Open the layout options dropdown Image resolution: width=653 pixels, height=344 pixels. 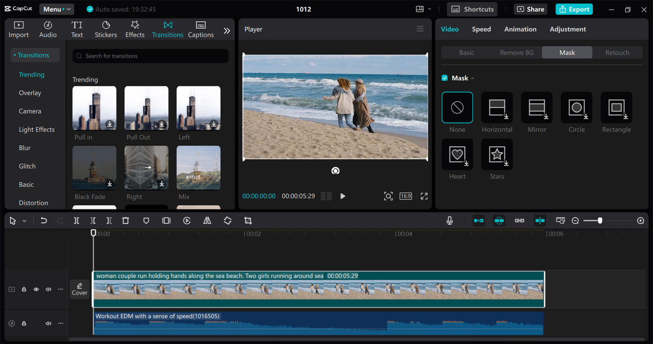(423, 9)
